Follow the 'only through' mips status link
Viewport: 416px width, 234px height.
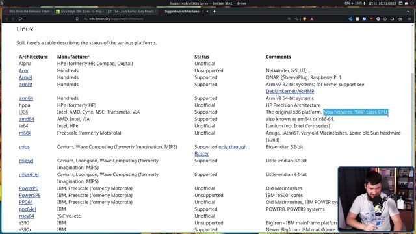(x=233, y=147)
